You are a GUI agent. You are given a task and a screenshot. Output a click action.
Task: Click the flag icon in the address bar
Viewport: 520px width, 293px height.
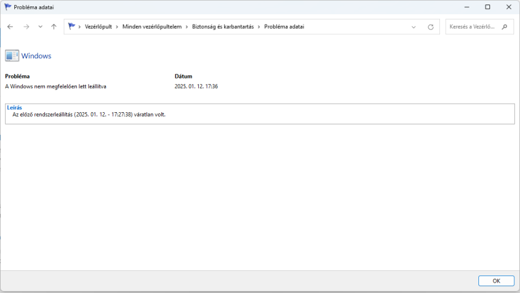(71, 27)
